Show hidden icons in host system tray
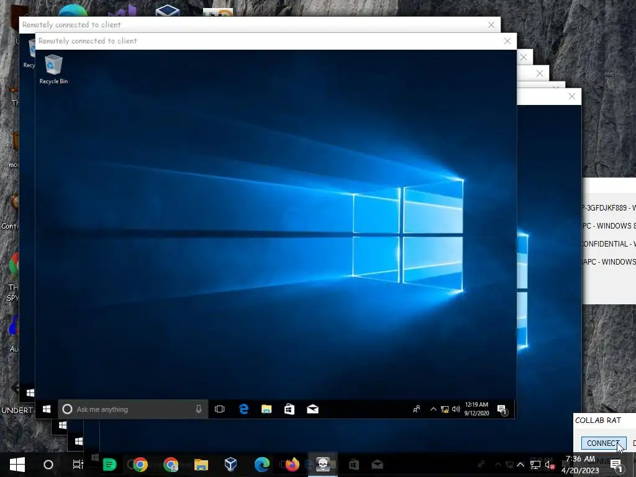Viewport: 636px width, 477px height. (x=520, y=465)
